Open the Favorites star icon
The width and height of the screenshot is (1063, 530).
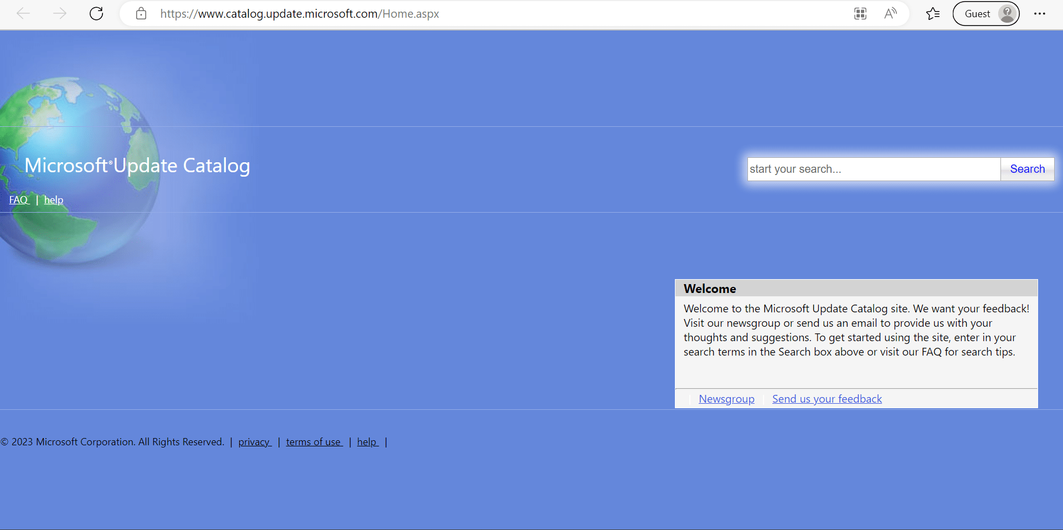pos(933,14)
